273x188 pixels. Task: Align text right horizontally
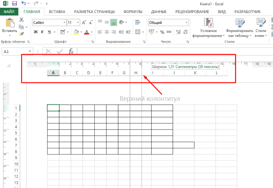coord(113,32)
